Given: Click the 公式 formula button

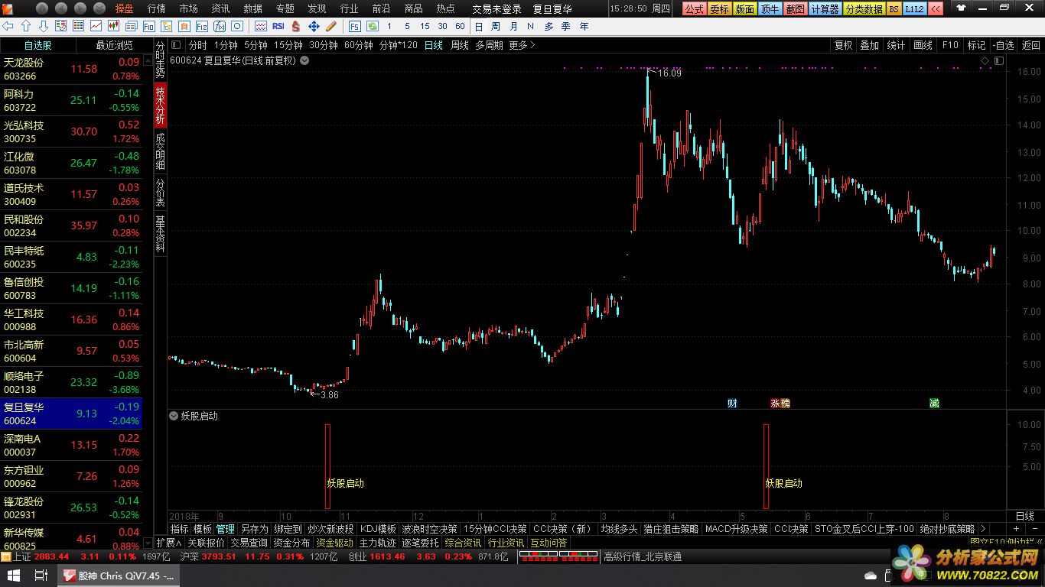Looking at the screenshot, I should tap(694, 8).
